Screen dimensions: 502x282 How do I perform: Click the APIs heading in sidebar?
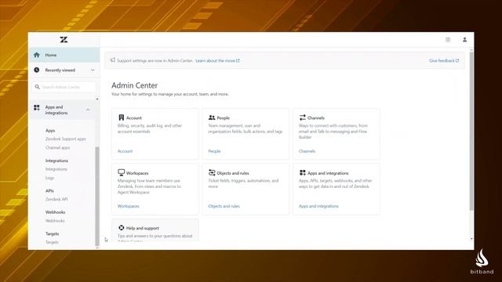[49, 191]
